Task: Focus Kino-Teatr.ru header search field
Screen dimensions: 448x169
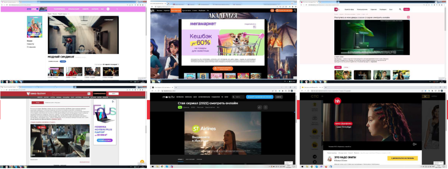Action: pos(70,94)
